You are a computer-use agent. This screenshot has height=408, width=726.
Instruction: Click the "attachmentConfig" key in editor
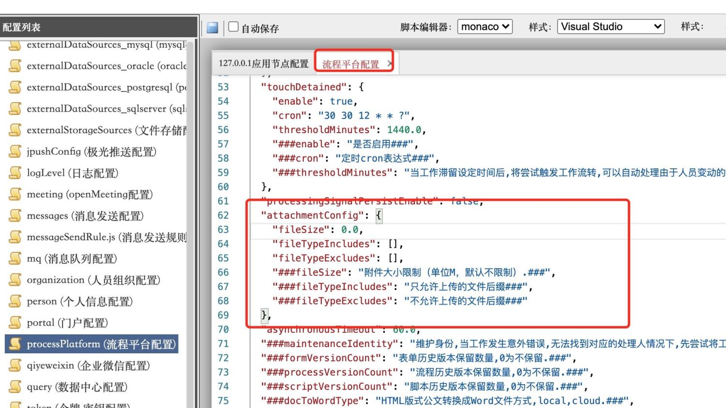tap(313, 215)
